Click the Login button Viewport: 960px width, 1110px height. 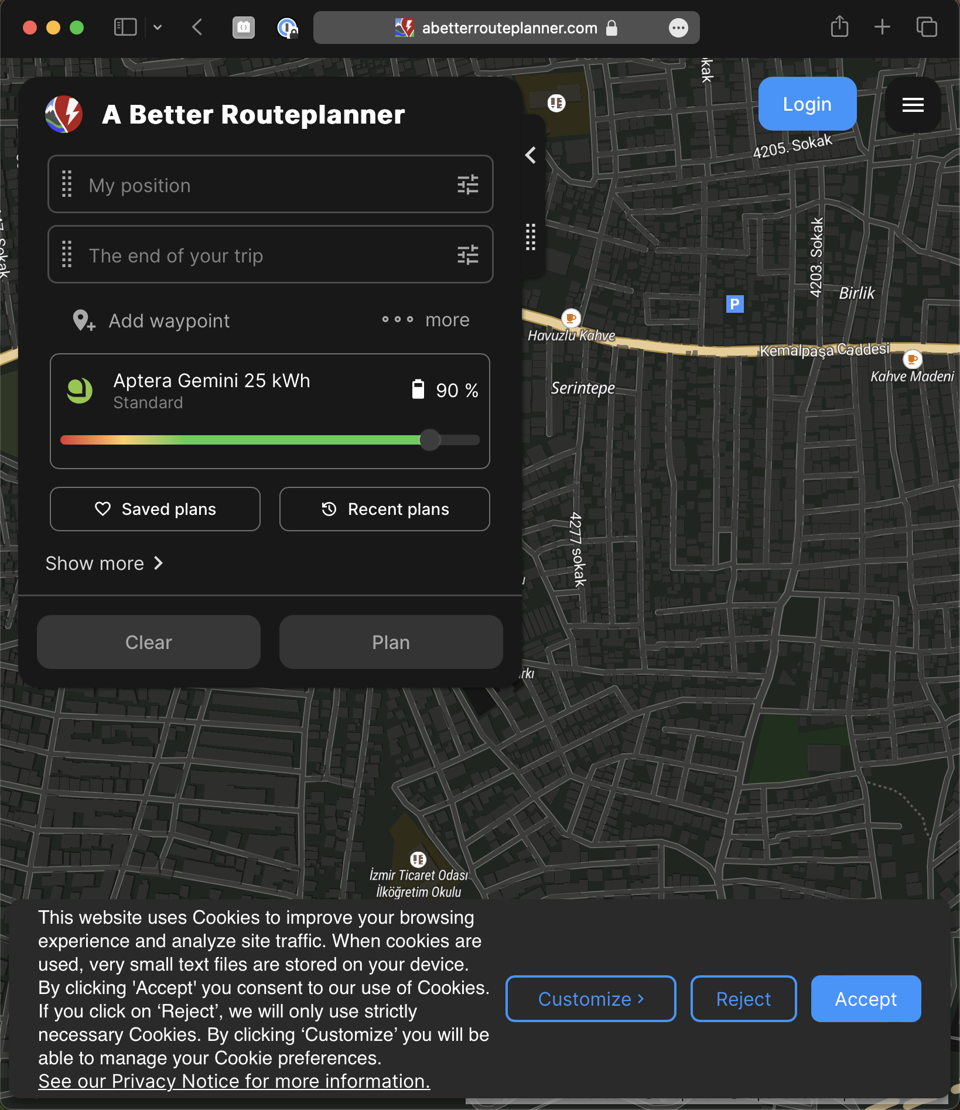807,104
